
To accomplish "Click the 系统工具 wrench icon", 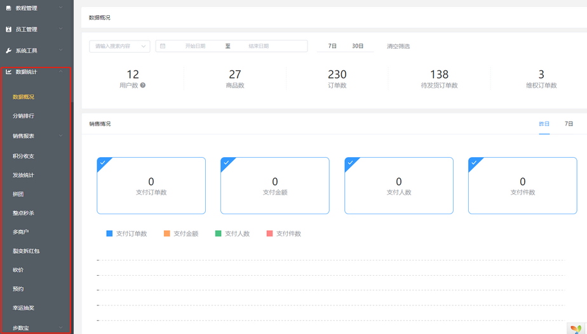I will click(x=9, y=51).
